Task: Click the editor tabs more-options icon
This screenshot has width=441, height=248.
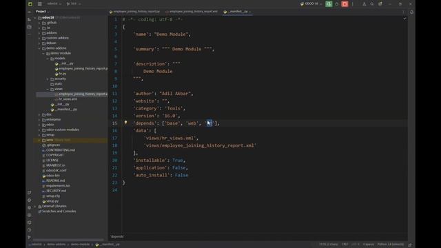Action: [x=403, y=12]
